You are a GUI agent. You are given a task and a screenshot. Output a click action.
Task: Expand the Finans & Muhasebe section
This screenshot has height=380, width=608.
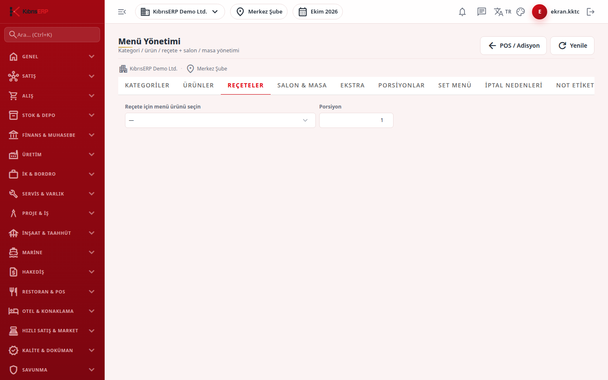point(52,135)
